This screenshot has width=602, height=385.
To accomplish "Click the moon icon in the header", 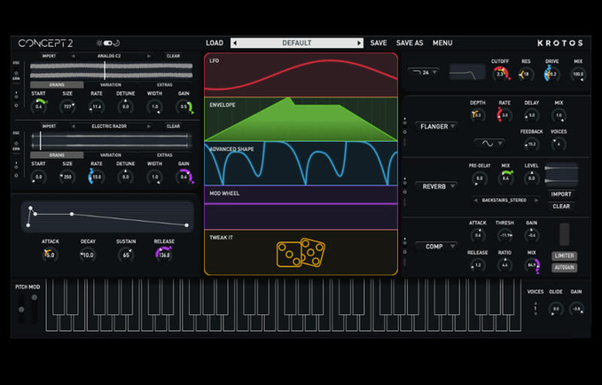I will (x=117, y=43).
